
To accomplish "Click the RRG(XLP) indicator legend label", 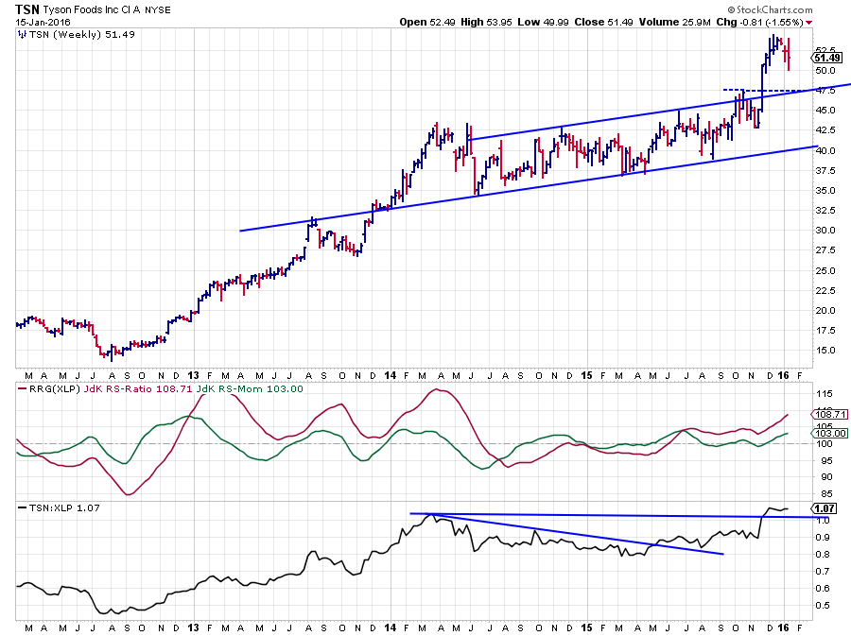I will pyautogui.click(x=54, y=389).
